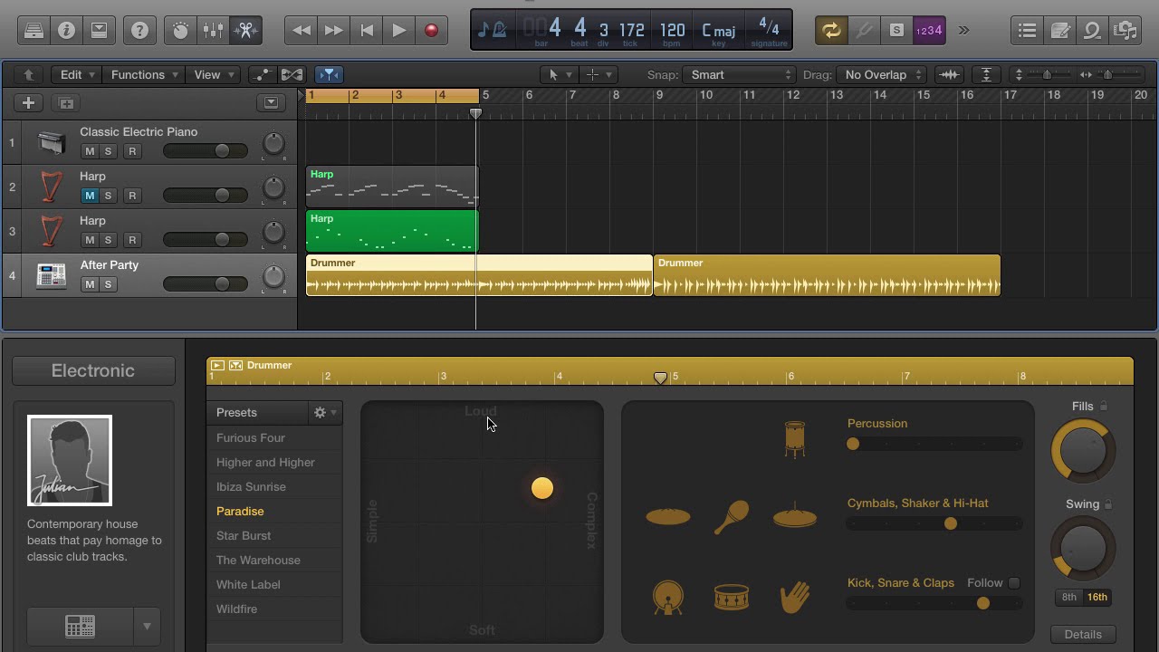Start playback with the Play button
Viewport: 1159px width, 652px height.
[398, 30]
